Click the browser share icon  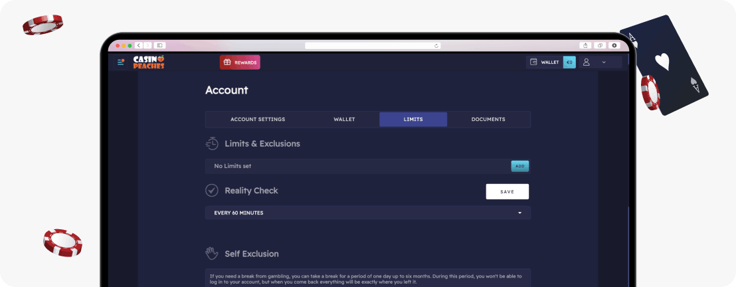[x=585, y=46]
